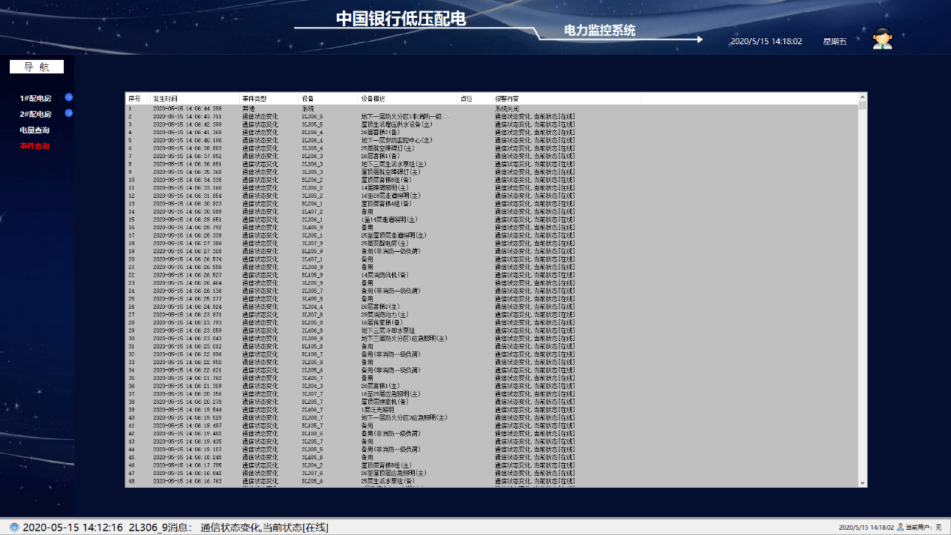The image size is (951, 535).
Task: Click device 2L407_1 cell
Action: click(312, 259)
